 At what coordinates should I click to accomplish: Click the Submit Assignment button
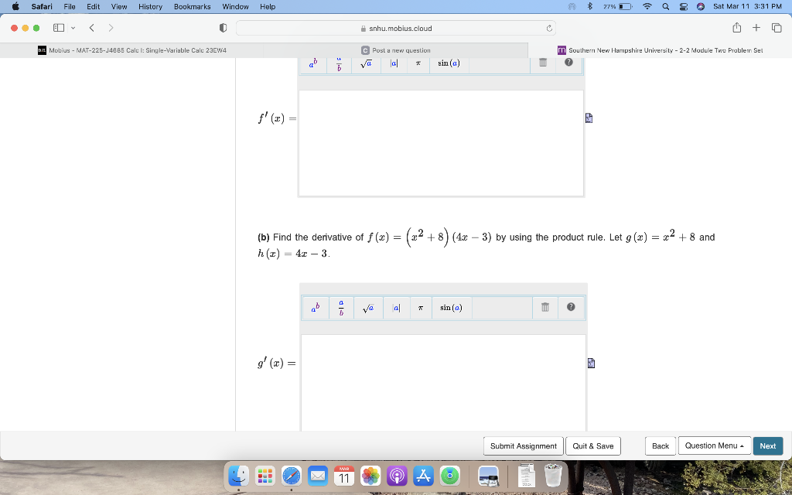[521, 445]
